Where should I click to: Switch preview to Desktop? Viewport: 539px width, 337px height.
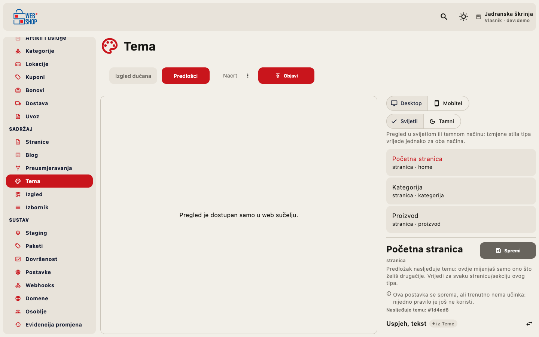tap(407, 103)
